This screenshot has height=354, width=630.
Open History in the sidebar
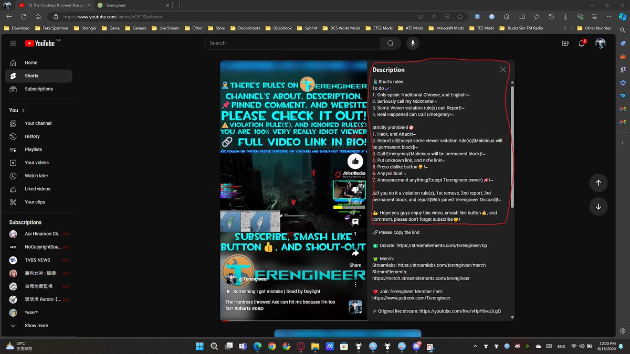coord(39,136)
